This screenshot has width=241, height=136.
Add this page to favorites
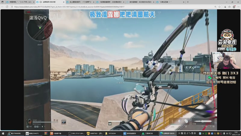[x=220, y=7]
